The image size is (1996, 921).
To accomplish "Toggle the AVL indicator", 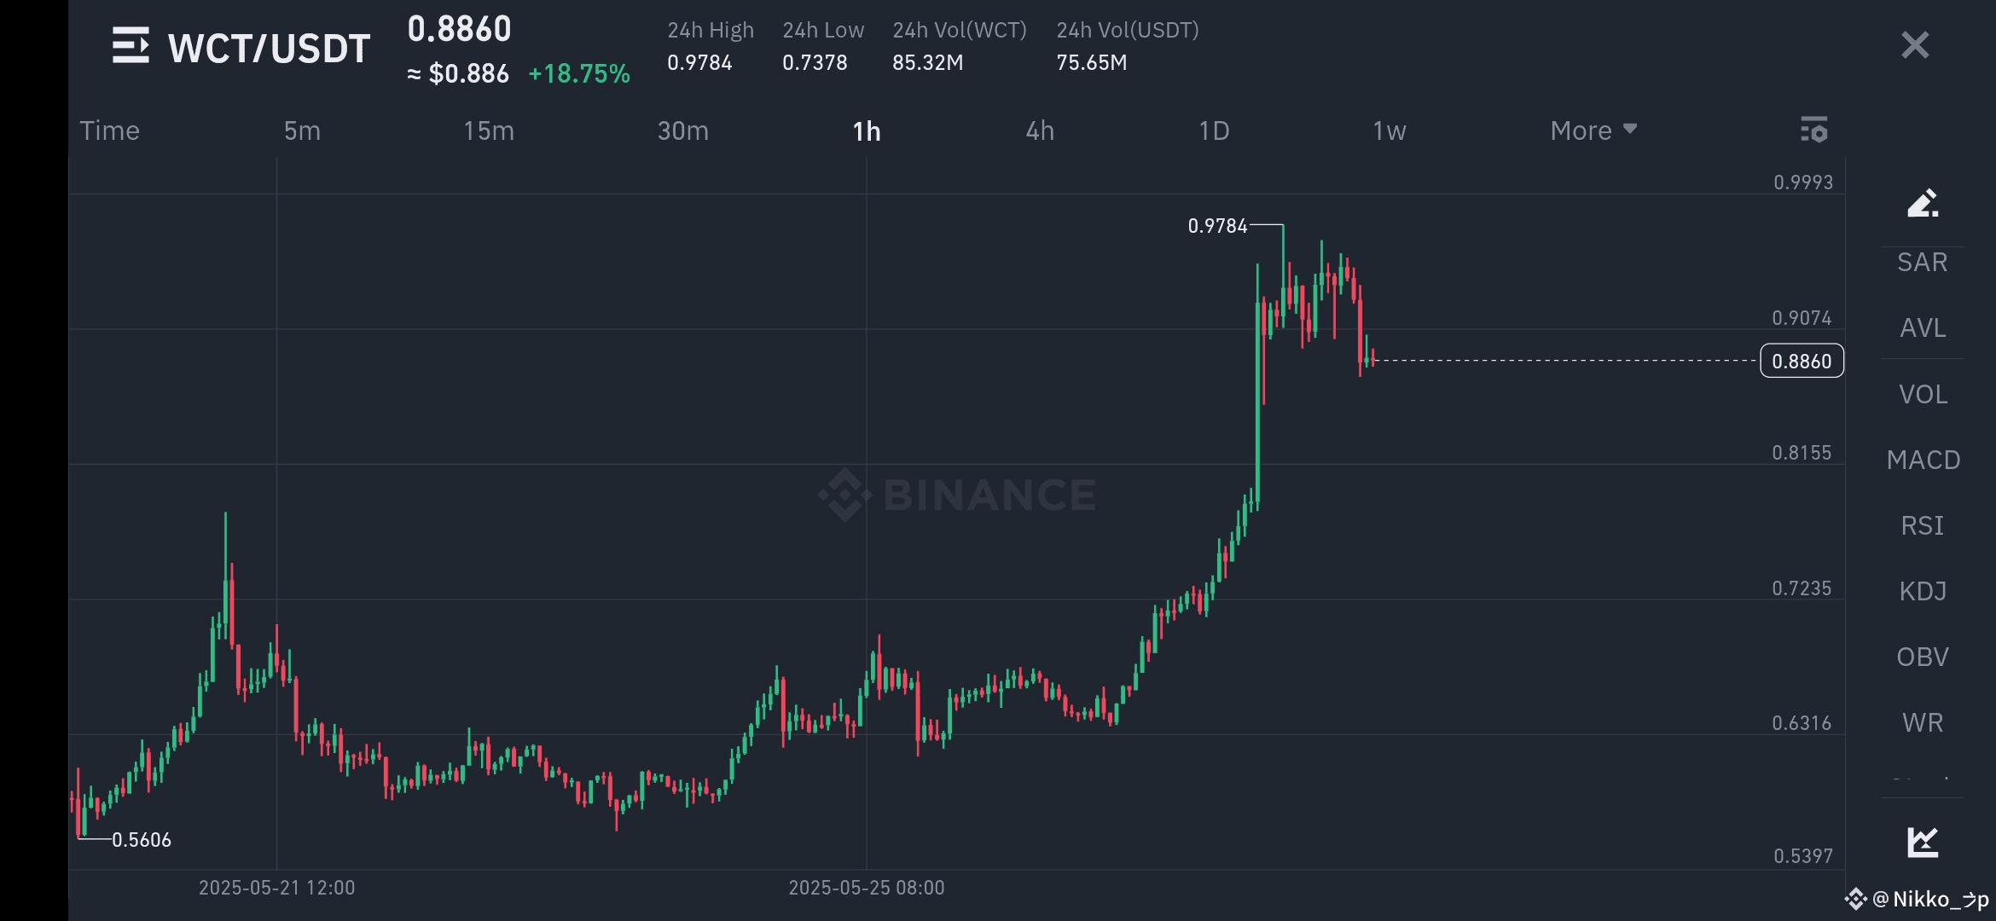I will click(x=1923, y=327).
